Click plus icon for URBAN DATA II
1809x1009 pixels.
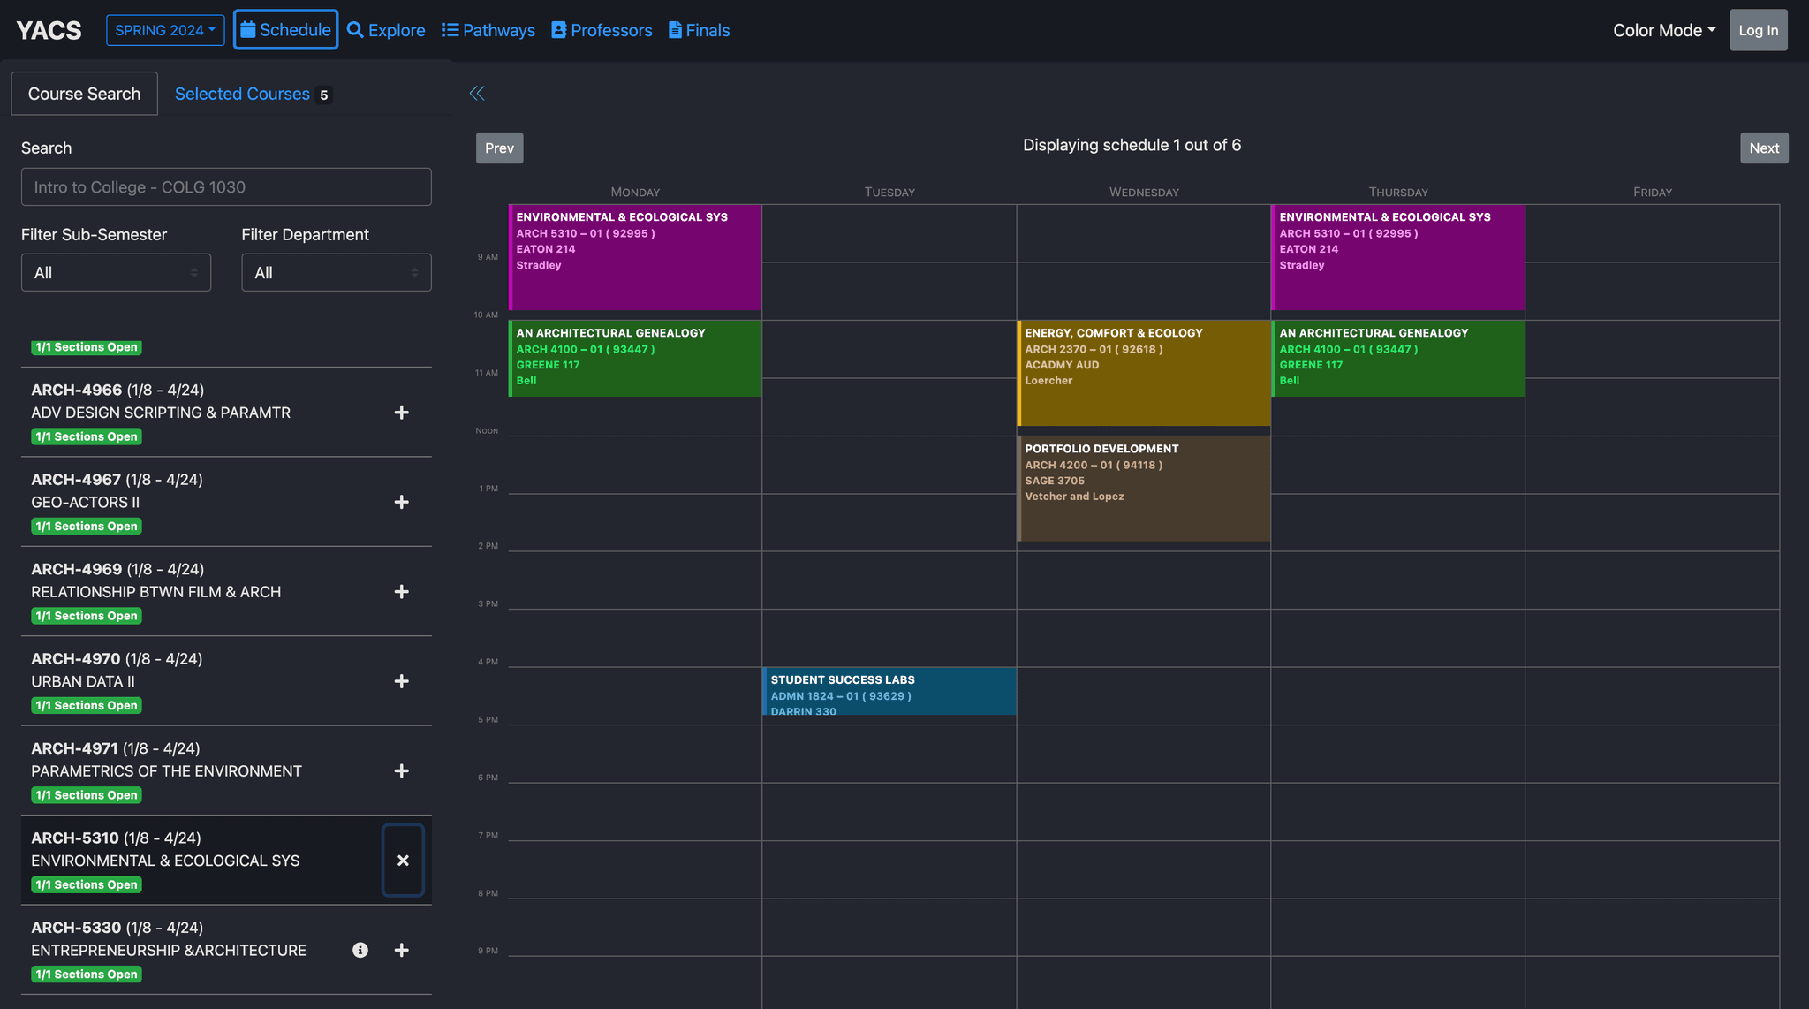tap(401, 681)
